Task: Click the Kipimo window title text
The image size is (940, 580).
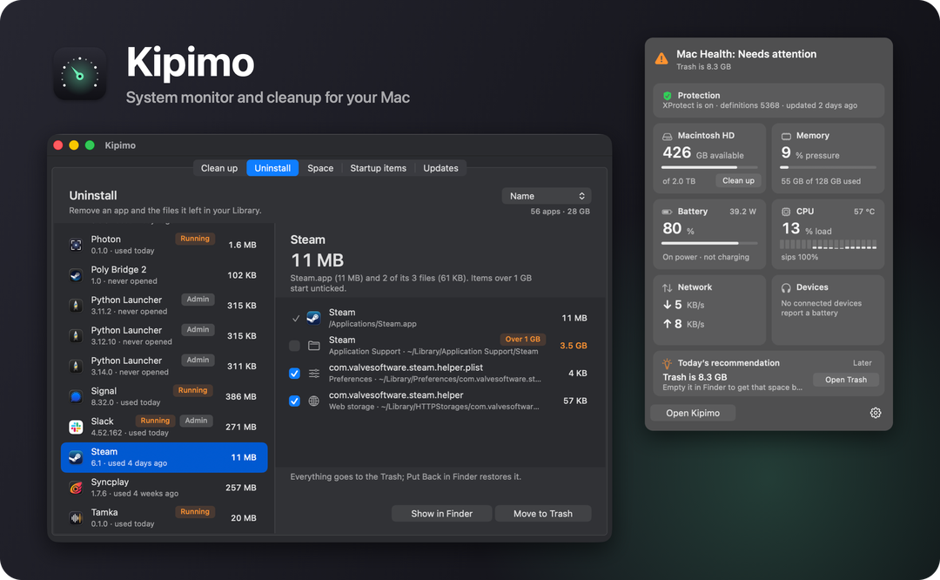Action: 120,145
